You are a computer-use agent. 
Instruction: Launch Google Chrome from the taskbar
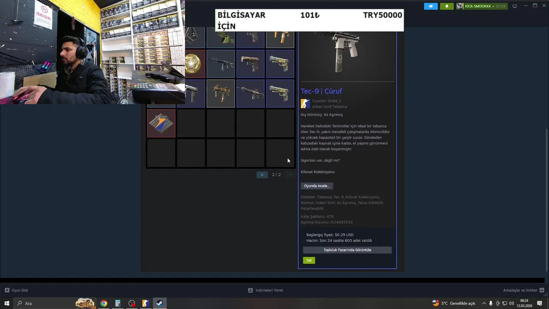pyautogui.click(x=104, y=303)
